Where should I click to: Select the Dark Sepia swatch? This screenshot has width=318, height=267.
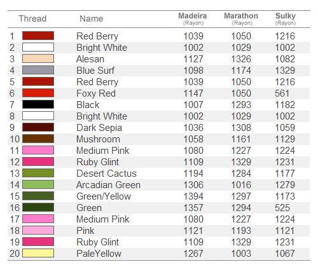[x=38, y=127]
